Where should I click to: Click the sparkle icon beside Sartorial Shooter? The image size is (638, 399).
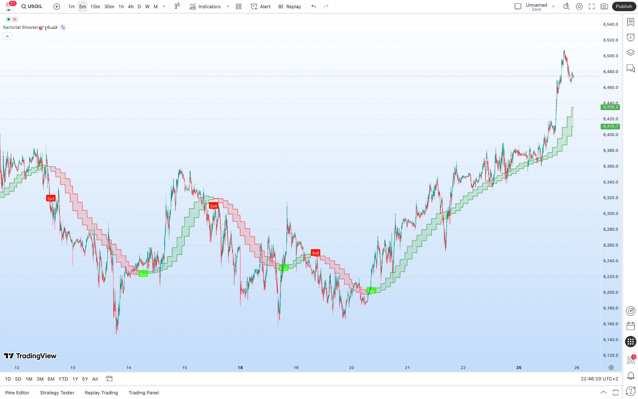[x=63, y=28]
